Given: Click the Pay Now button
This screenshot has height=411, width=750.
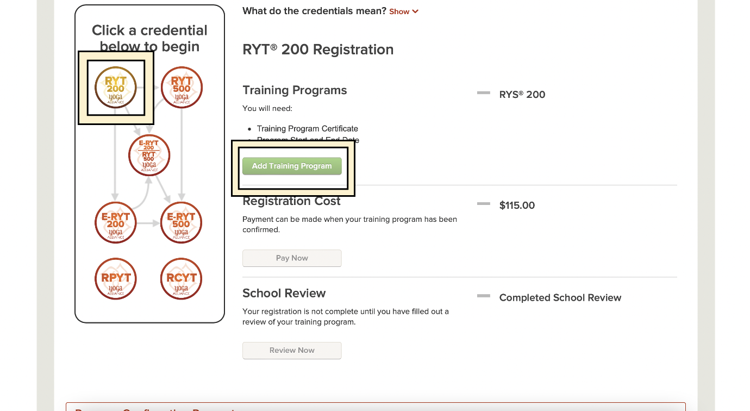Looking at the screenshot, I should click(292, 258).
